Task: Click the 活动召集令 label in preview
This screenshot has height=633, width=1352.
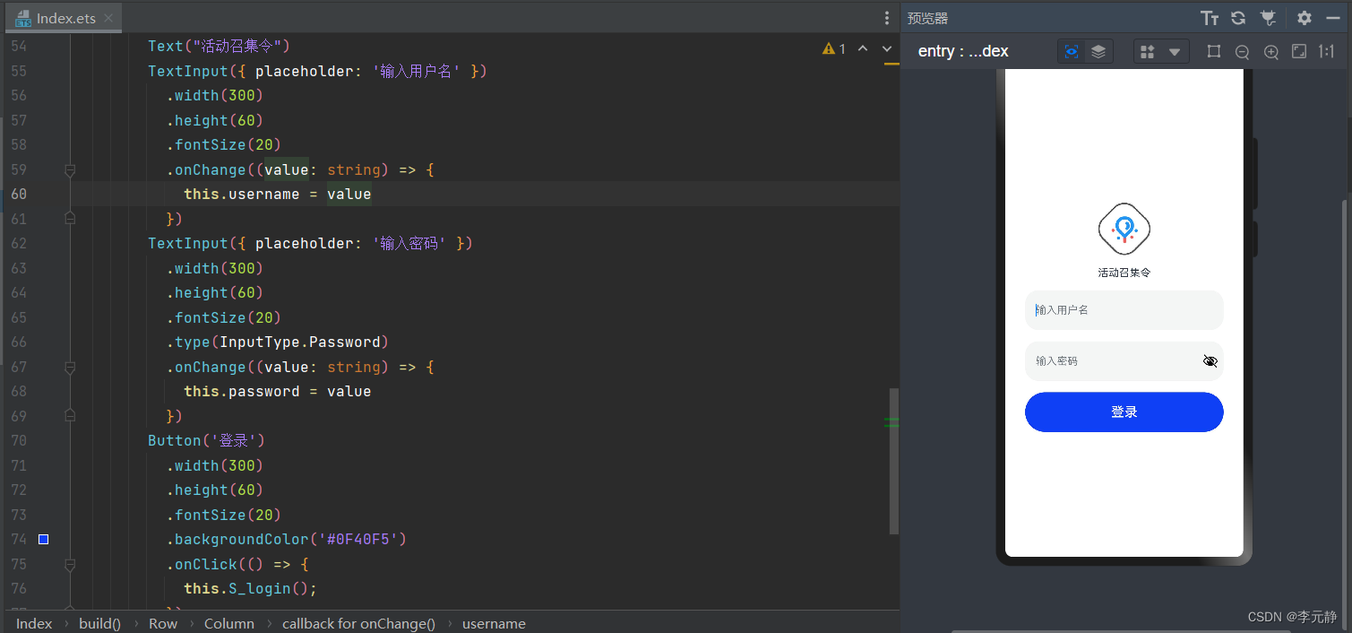Action: tap(1124, 273)
